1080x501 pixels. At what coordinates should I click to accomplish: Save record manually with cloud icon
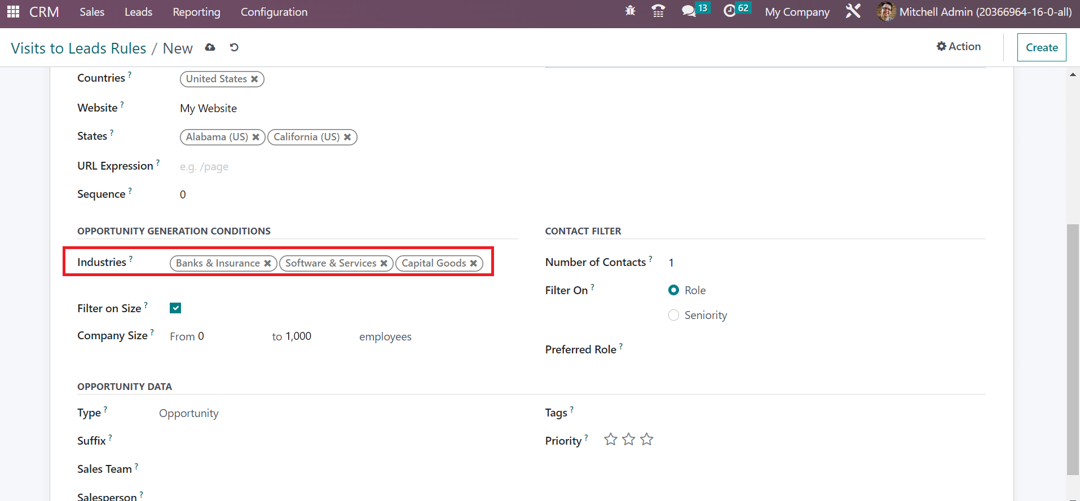coord(210,47)
